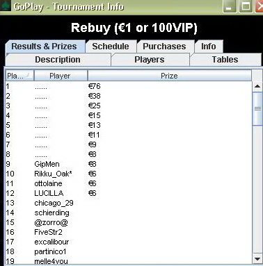The image size is (263, 266).
Task: Switch to the Players tab
Action: (x=150, y=60)
